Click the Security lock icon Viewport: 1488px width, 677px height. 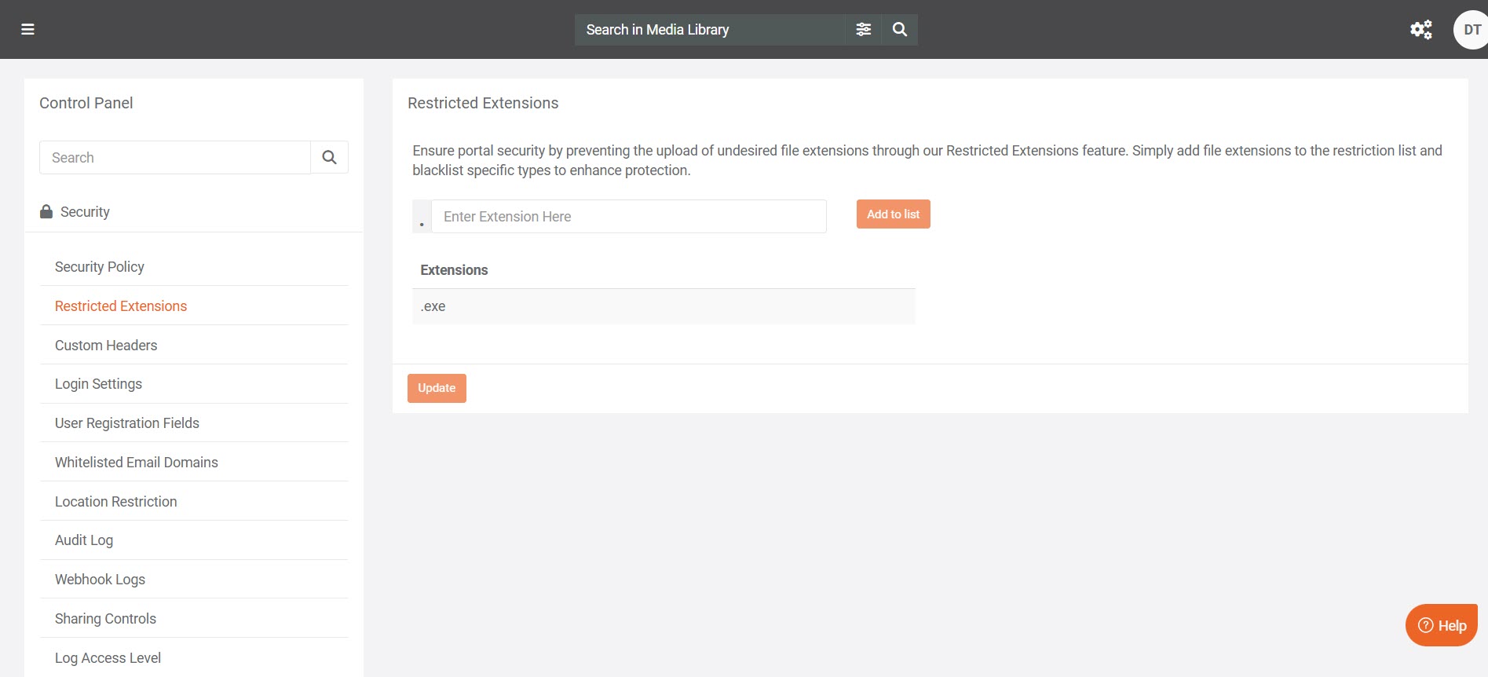coord(46,212)
